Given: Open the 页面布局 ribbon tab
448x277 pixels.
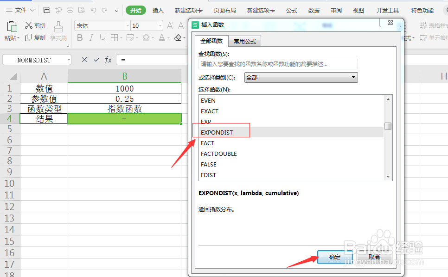Looking at the screenshot, I should coord(224,11).
